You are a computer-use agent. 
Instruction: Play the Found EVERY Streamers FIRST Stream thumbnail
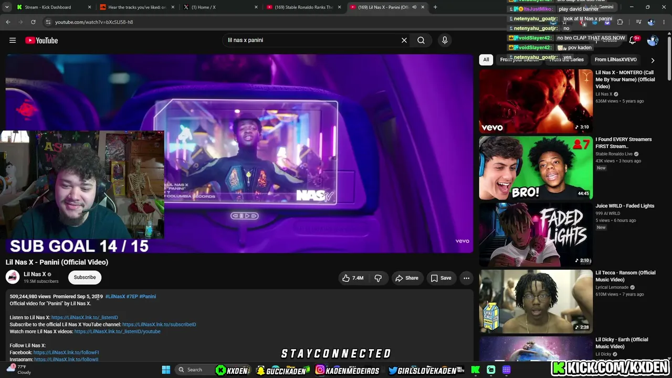coord(535,168)
